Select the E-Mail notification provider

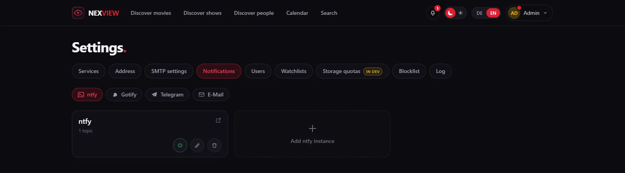point(211,95)
